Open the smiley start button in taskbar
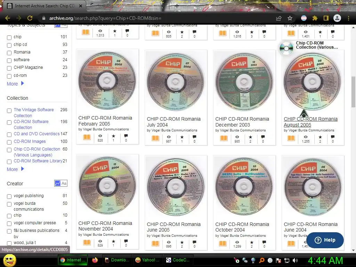 tap(10, 260)
